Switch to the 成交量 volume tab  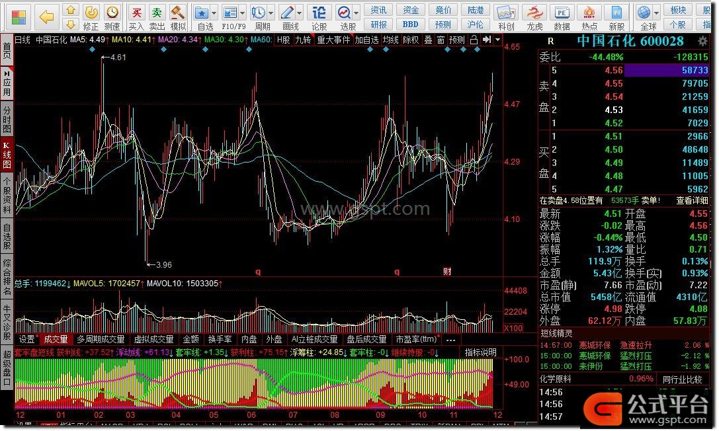(x=56, y=339)
